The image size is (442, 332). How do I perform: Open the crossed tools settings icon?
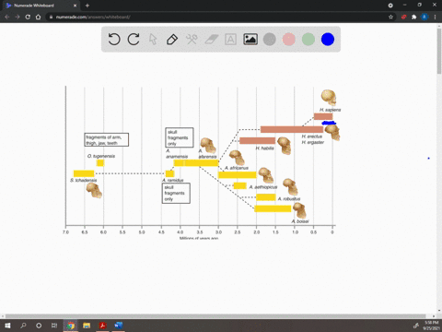tap(192, 40)
